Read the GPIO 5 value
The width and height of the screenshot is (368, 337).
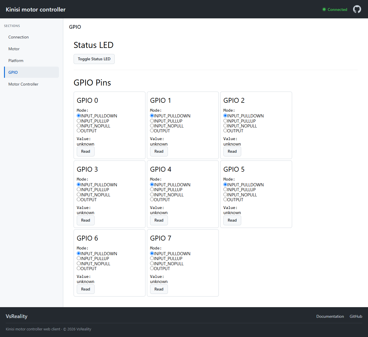point(232,220)
